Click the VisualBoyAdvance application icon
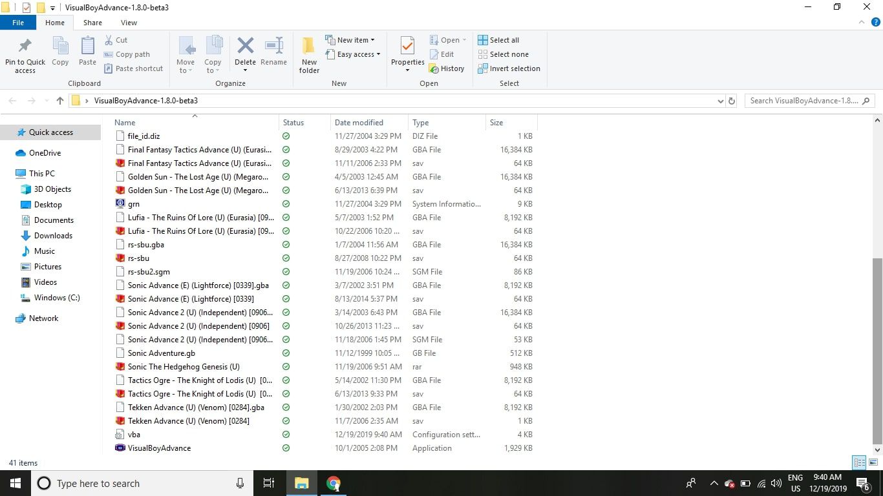 click(120, 448)
